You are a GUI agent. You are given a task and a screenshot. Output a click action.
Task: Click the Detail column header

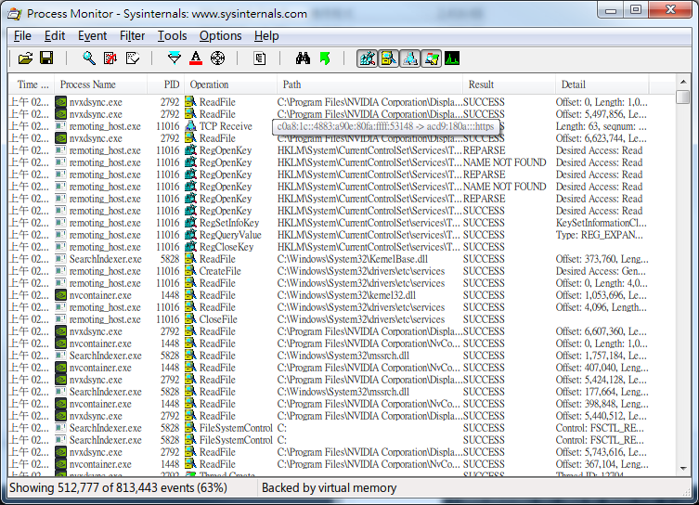point(602,84)
